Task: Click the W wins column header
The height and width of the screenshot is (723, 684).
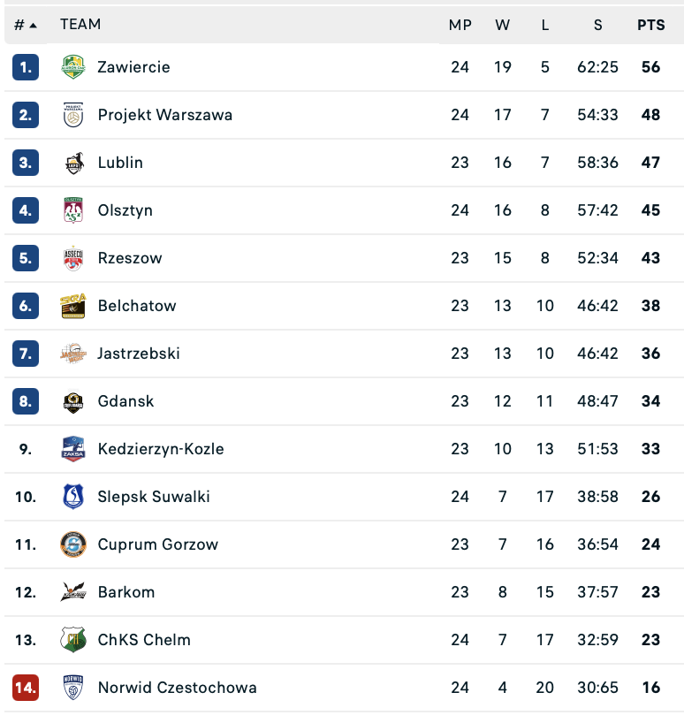Action: coord(503,25)
